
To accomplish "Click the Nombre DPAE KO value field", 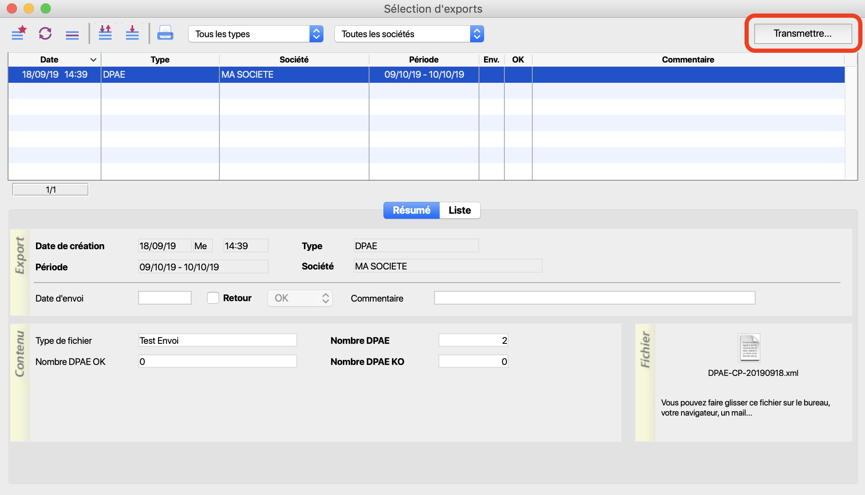I will (x=474, y=362).
